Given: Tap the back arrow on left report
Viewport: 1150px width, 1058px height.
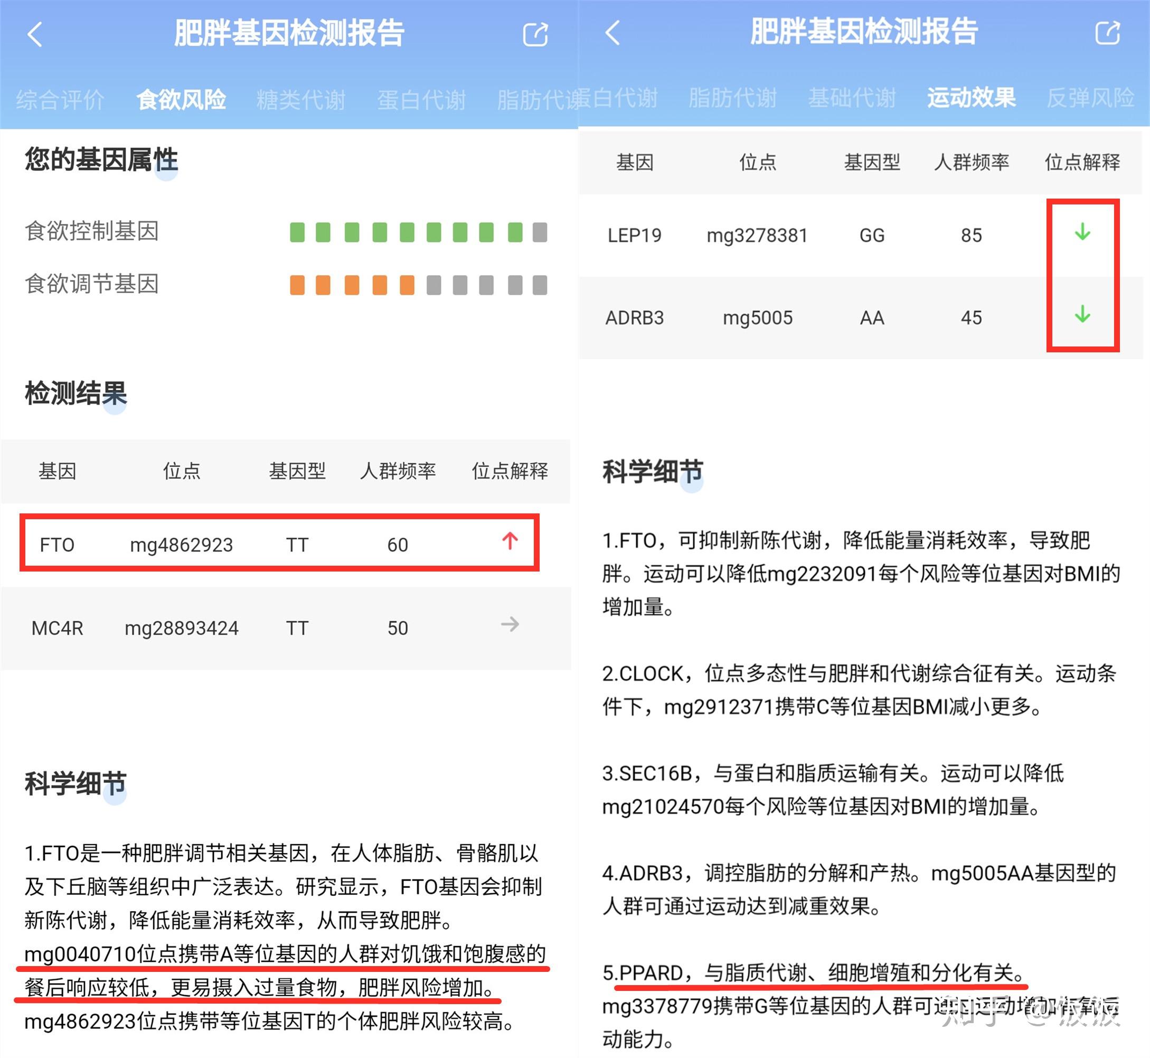Looking at the screenshot, I should 35,34.
